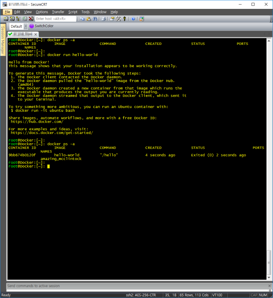
Task: Click the Public Key Assistant key icon
Action: 125,19
